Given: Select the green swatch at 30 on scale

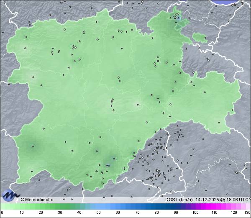Looking at the screenshot, I should point(60,206).
